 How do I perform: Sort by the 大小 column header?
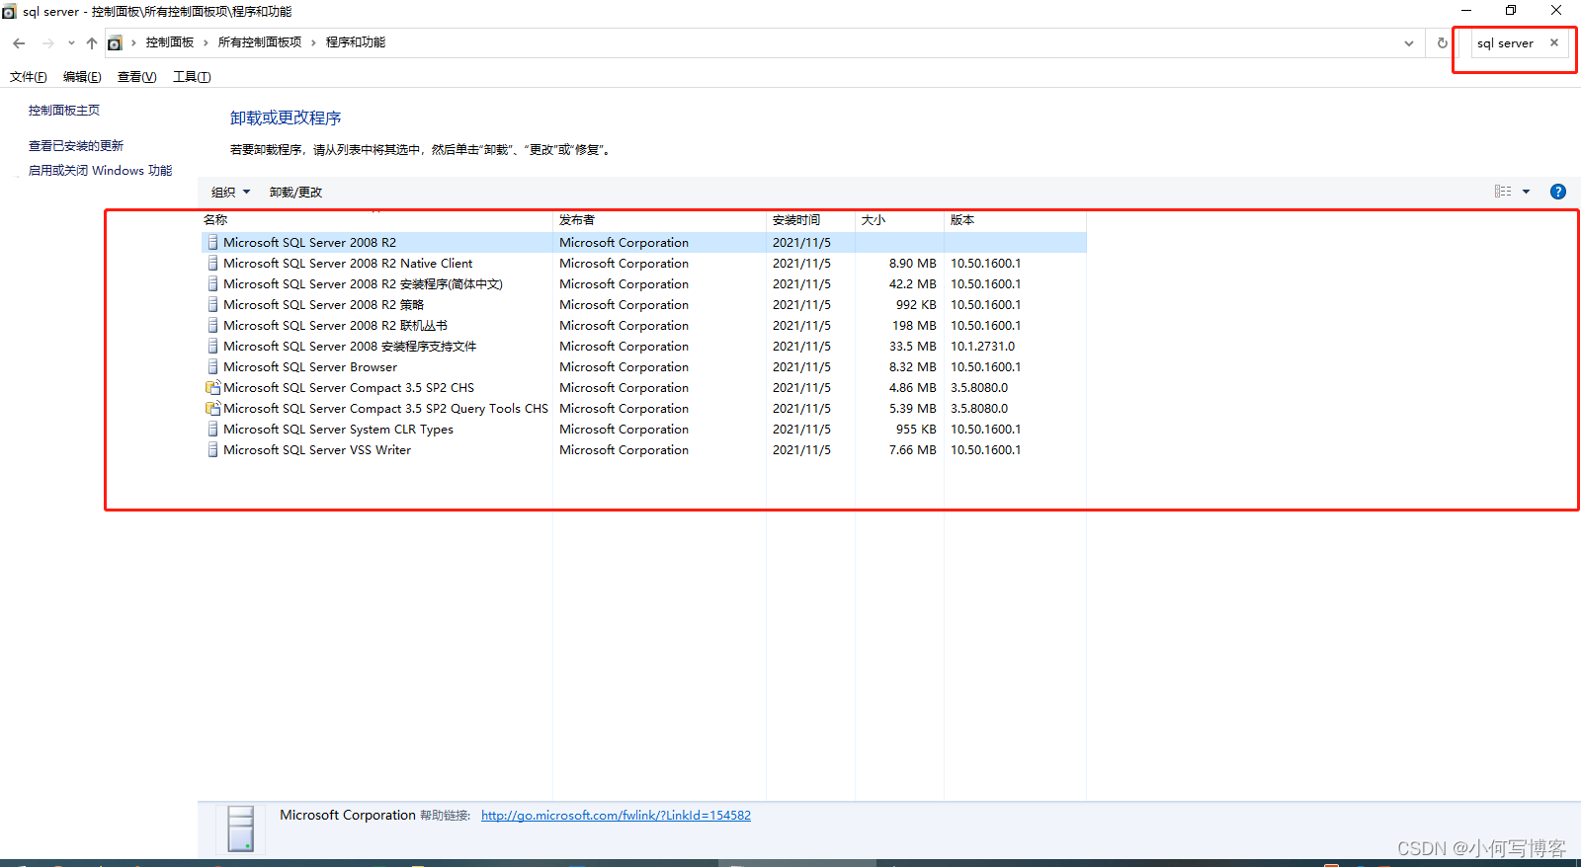[899, 220]
